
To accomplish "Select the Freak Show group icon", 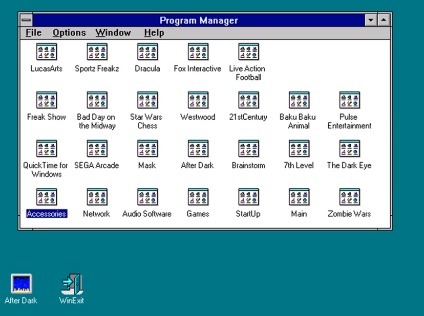I will [47, 100].
